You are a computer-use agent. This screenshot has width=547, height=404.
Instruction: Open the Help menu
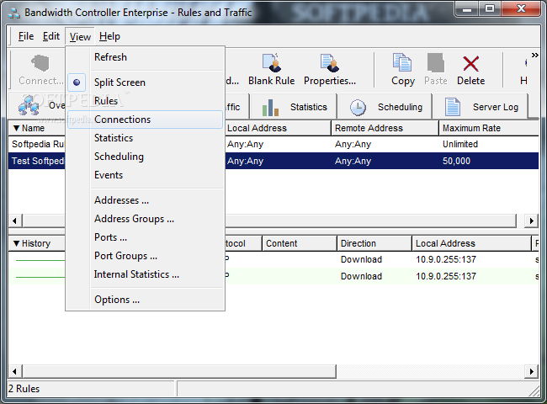109,36
